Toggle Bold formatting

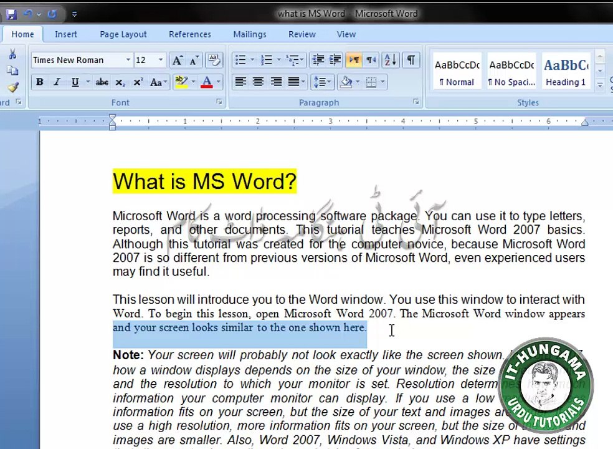pyautogui.click(x=39, y=82)
